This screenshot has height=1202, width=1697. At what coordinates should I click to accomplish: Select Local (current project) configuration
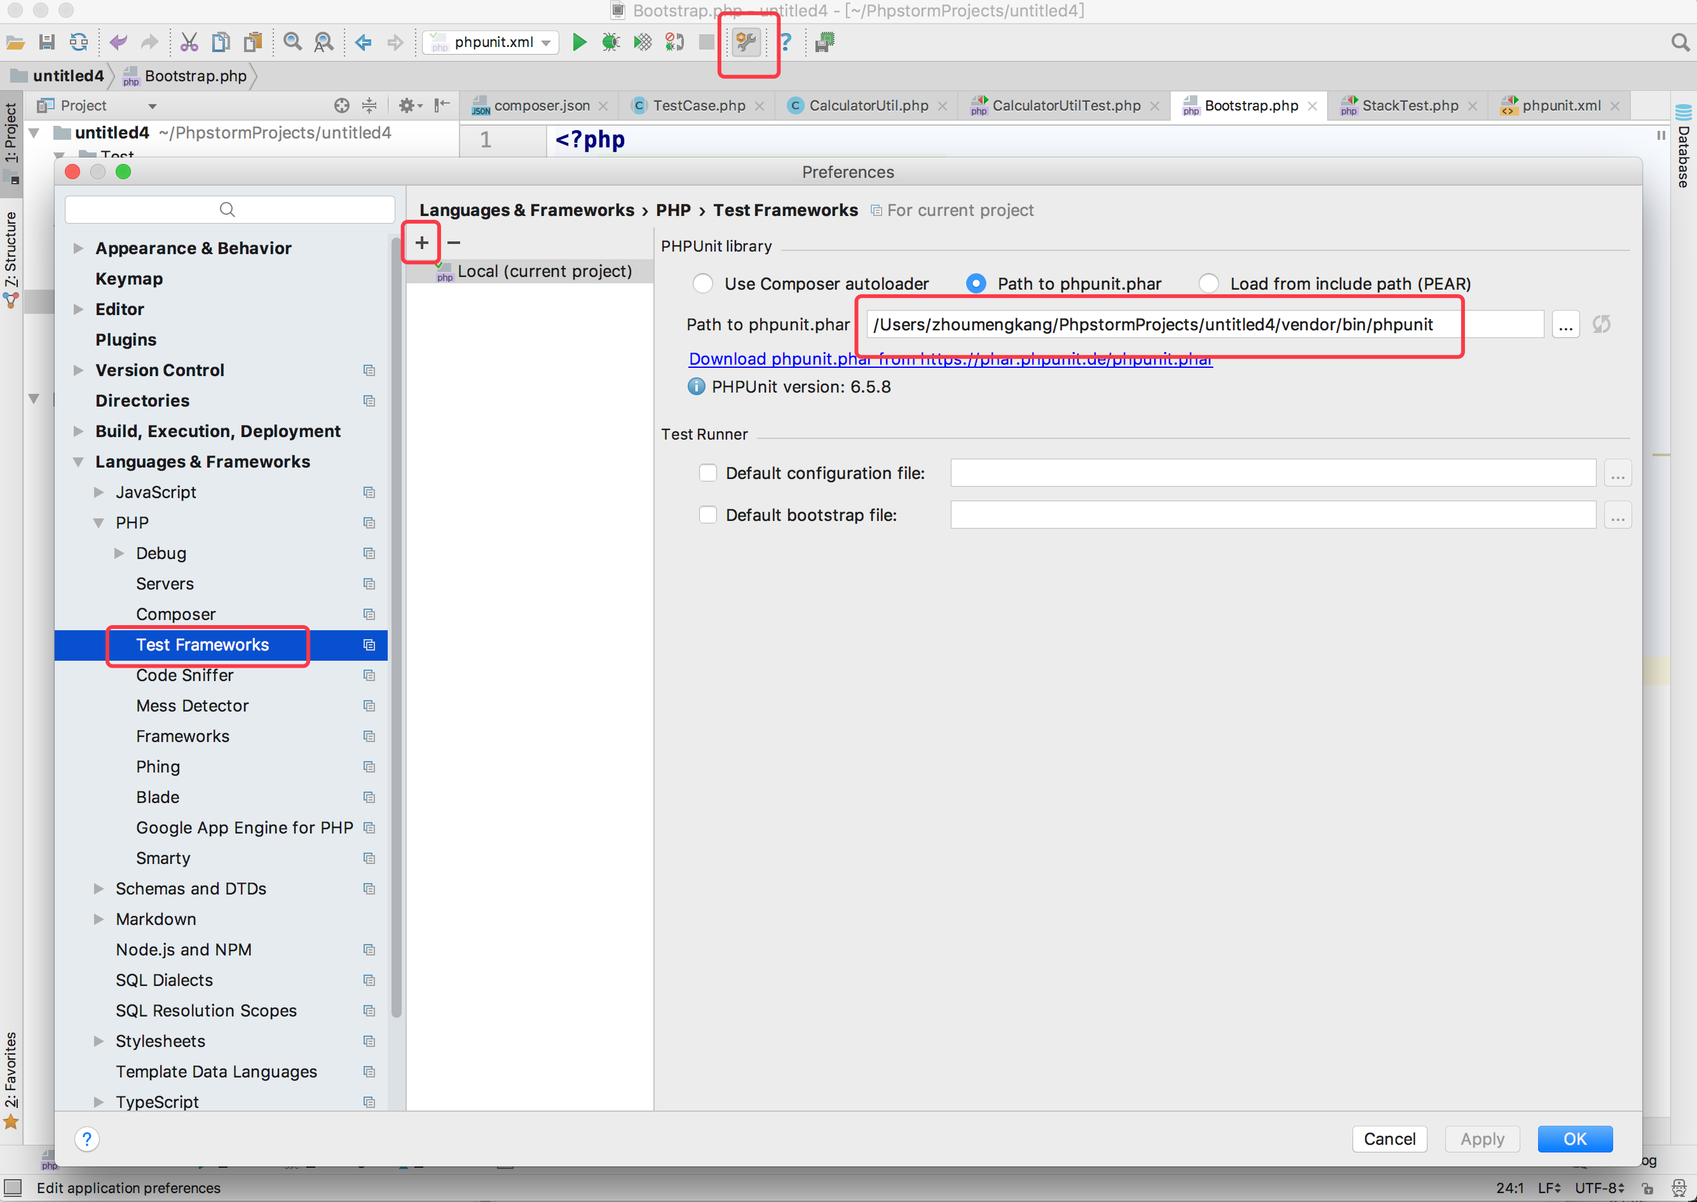click(x=529, y=271)
